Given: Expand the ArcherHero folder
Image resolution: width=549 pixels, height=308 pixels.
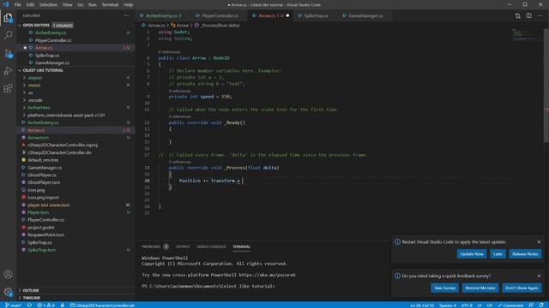Looking at the screenshot, I should point(39,108).
